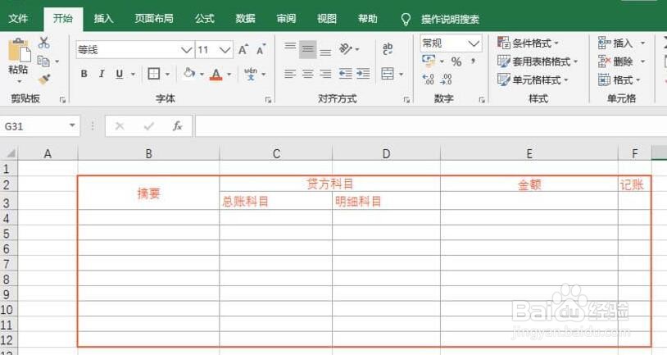Open font group dialog launcher

click(268, 99)
